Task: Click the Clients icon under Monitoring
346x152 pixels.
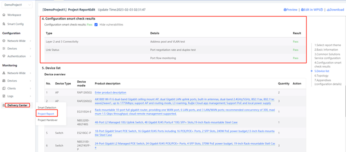Action: coord(4,88)
